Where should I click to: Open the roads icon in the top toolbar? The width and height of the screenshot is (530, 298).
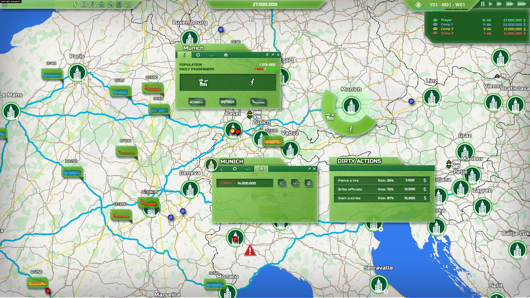coord(93,4)
